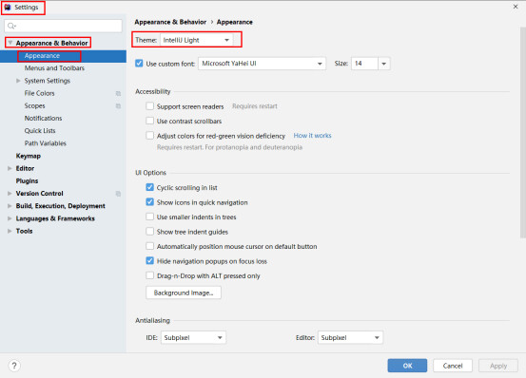Click the project-level icon beside File Colors
Screen dimensions: 526x378
coord(118,93)
